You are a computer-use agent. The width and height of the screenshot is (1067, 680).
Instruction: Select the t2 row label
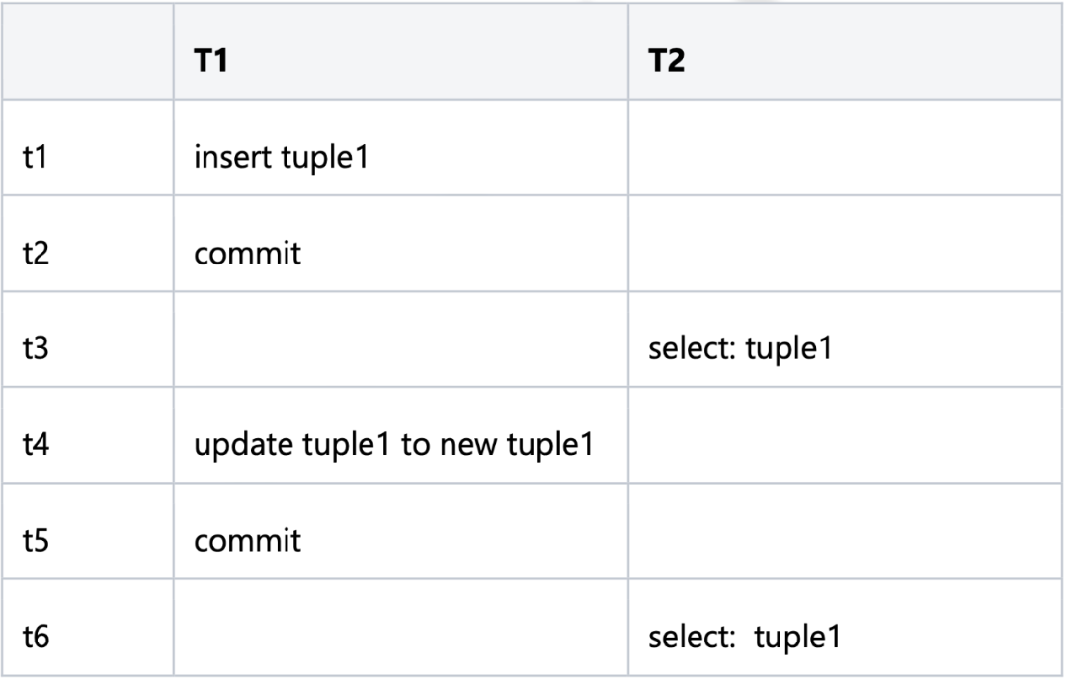36,254
